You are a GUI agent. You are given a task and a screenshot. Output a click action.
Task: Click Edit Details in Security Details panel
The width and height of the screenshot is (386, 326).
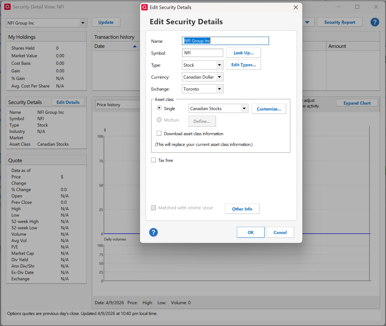click(68, 102)
